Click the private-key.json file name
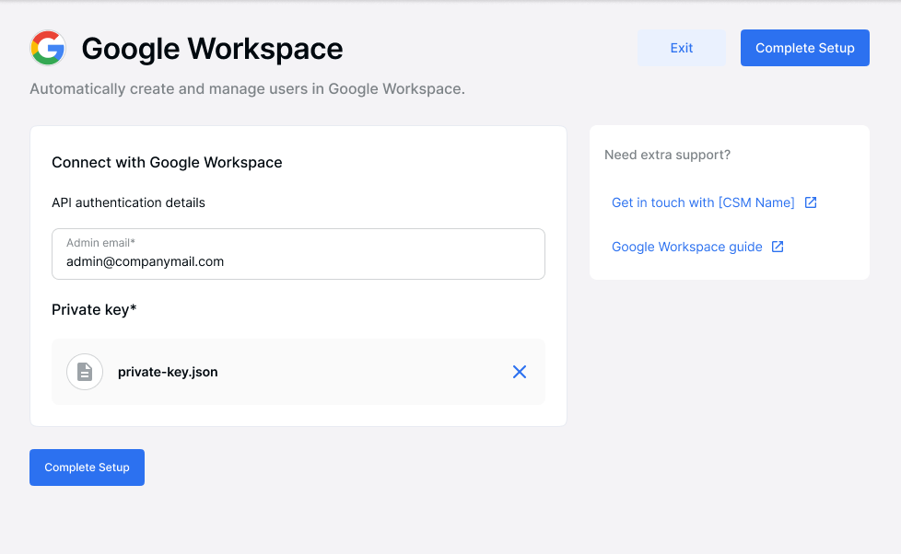 click(168, 372)
